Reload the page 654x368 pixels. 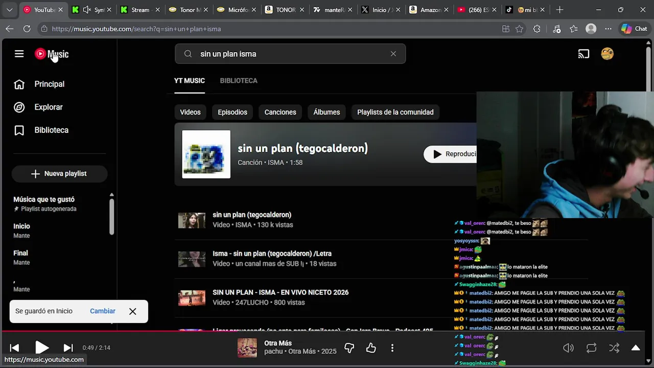[x=27, y=29]
